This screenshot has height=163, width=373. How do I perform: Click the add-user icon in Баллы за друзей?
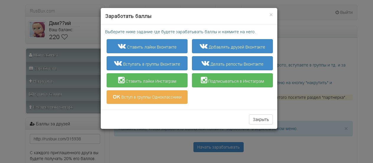(x=32, y=124)
